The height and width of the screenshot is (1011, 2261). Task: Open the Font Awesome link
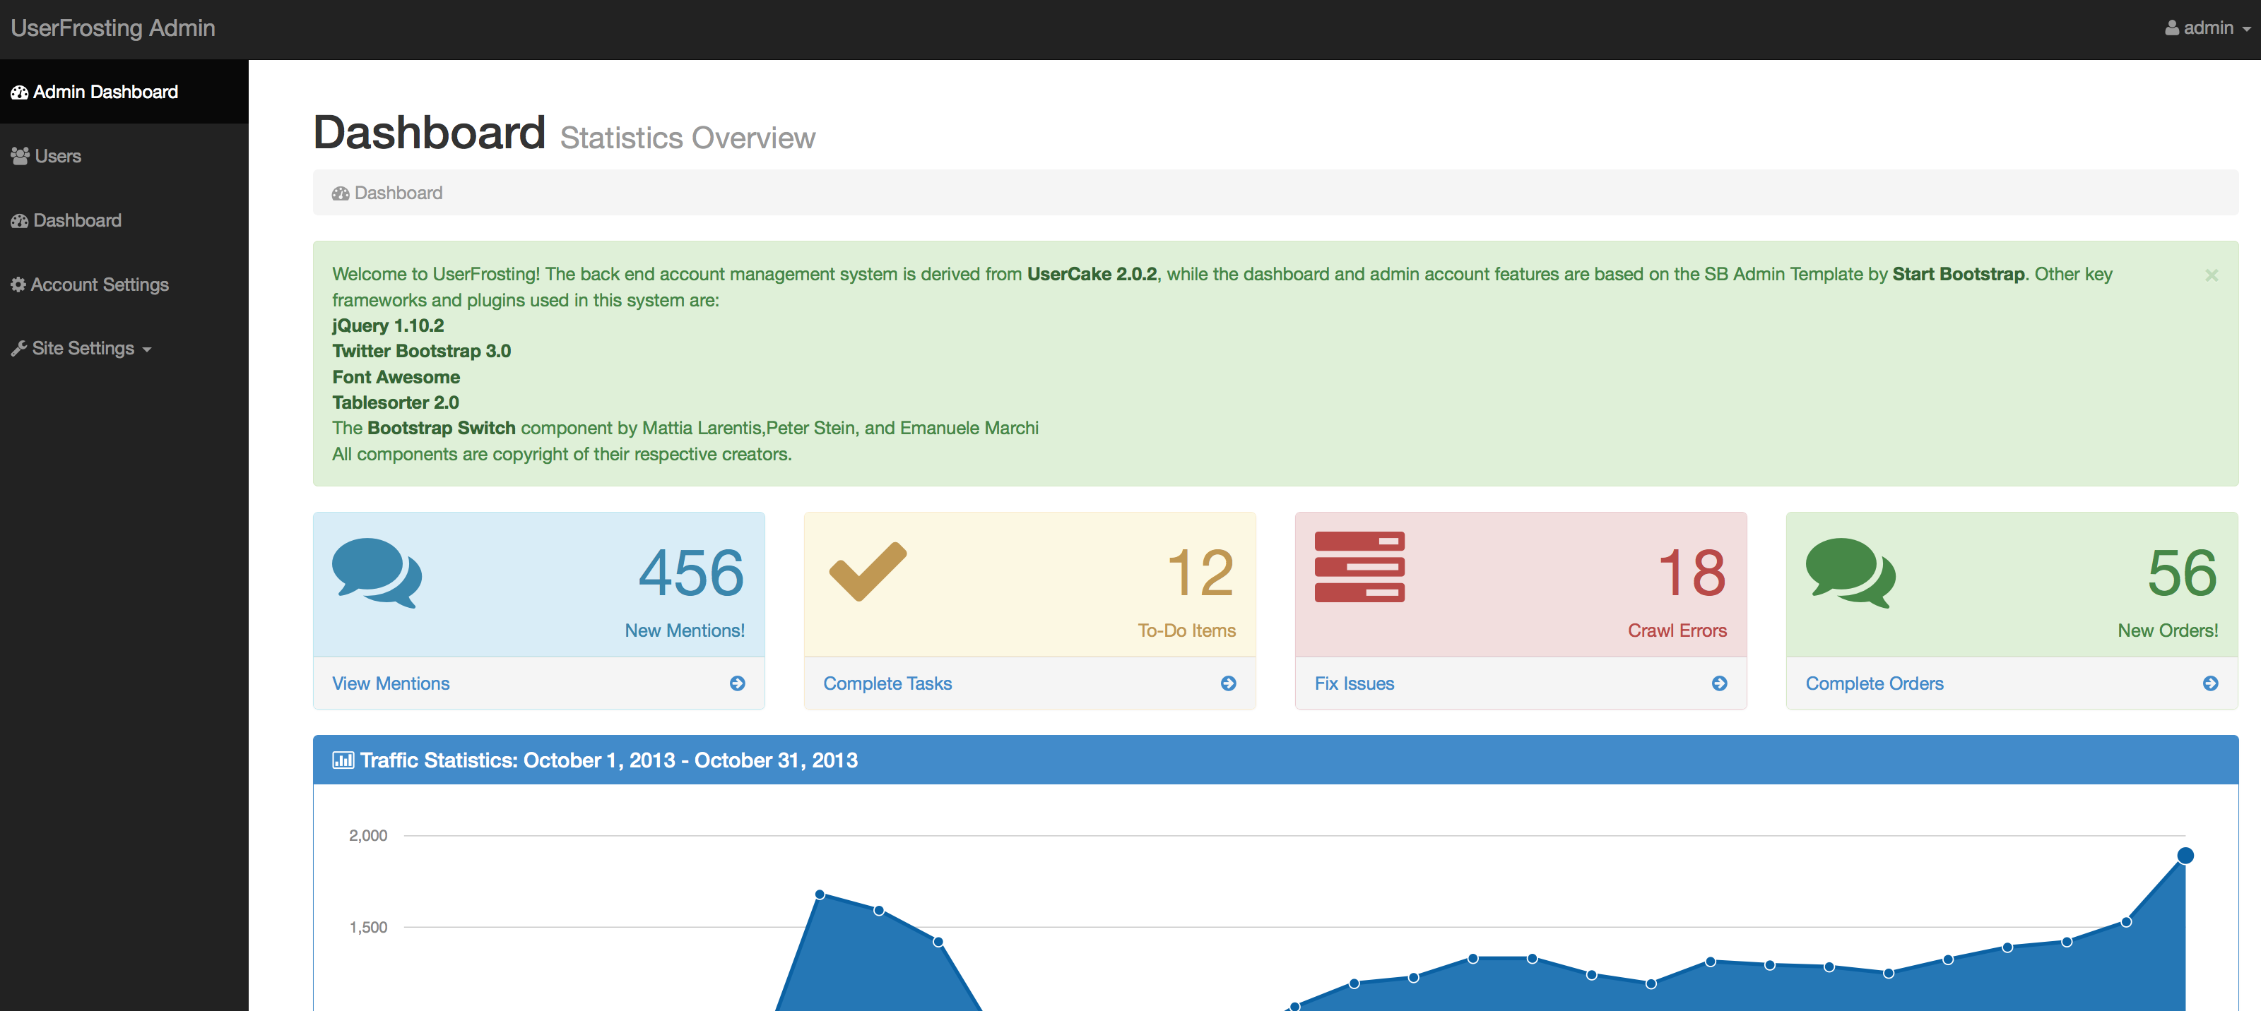396,377
